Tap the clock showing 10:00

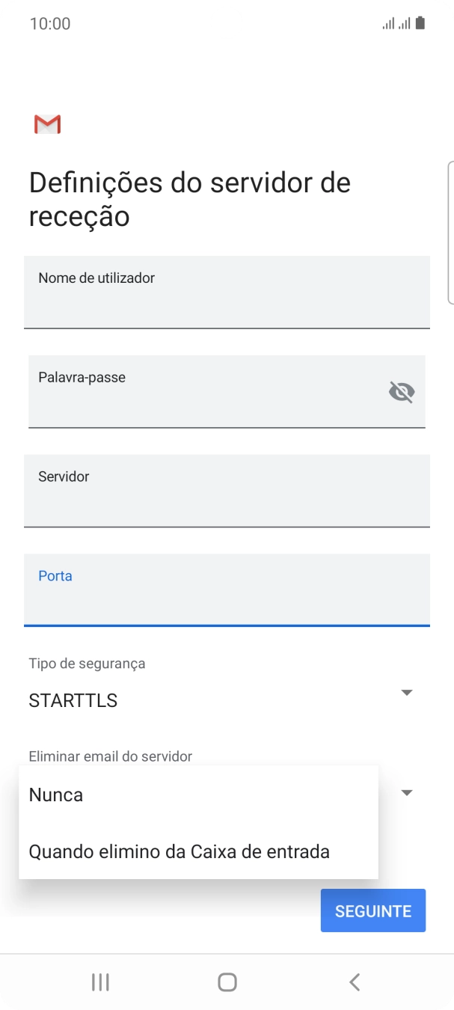[x=50, y=23]
